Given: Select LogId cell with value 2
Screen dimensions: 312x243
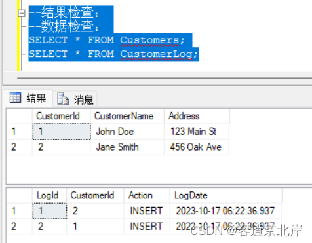Looking at the screenshot, I should coord(50,227).
